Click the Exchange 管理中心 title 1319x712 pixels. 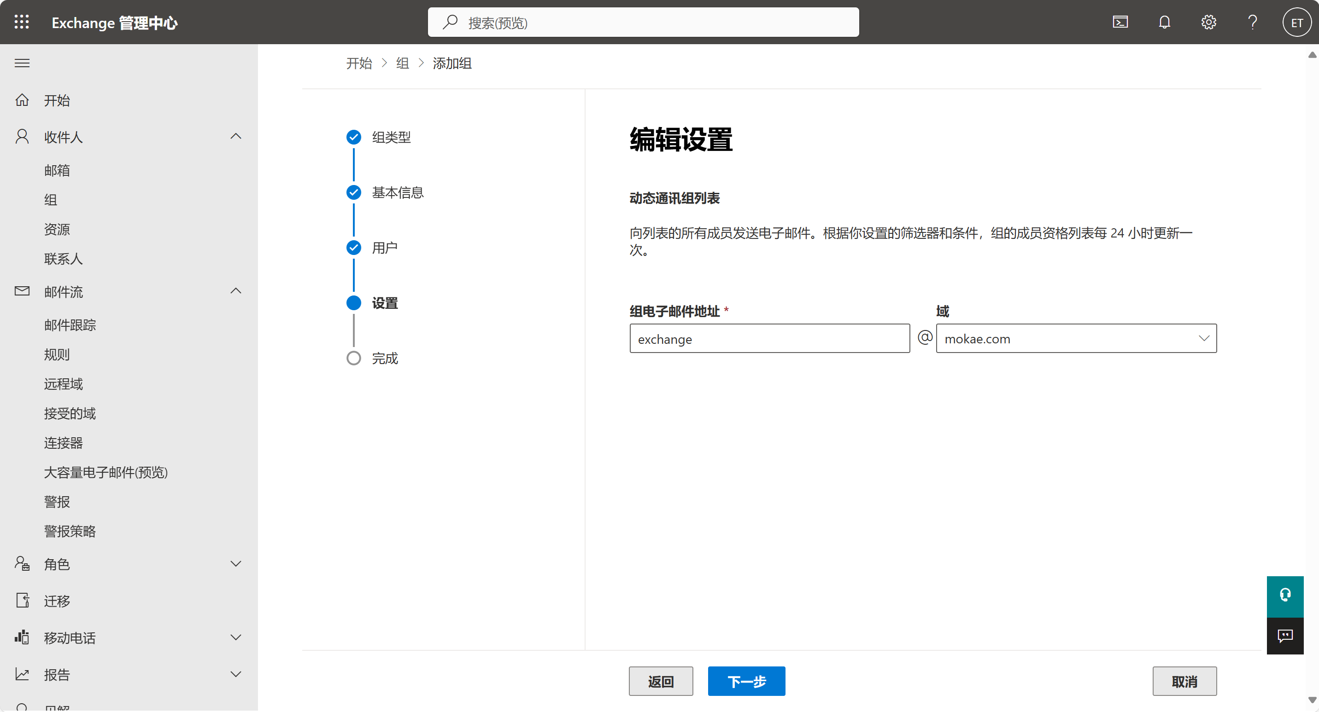pyautogui.click(x=115, y=23)
